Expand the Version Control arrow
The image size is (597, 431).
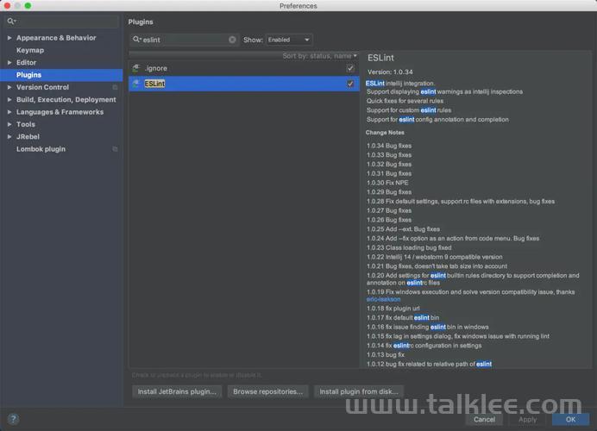(9, 87)
